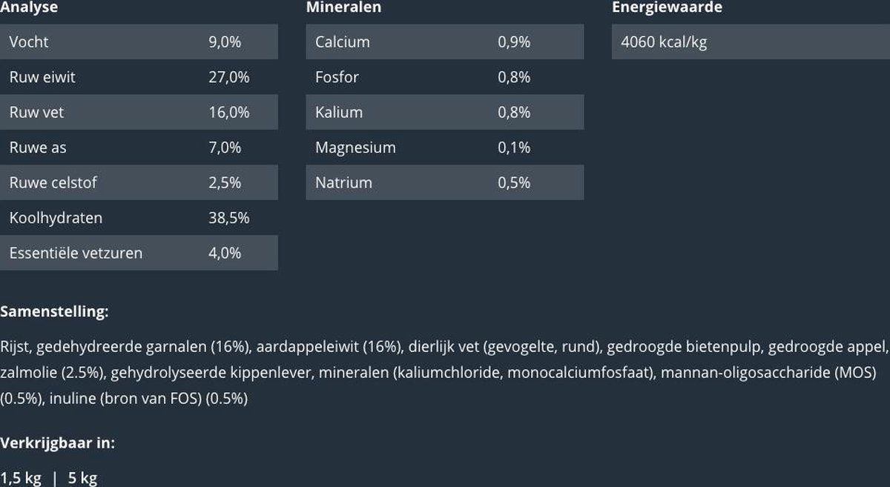Image resolution: width=890 pixels, height=487 pixels.
Task: Select the Ruwe as 7,0% row
Action: click(139, 148)
